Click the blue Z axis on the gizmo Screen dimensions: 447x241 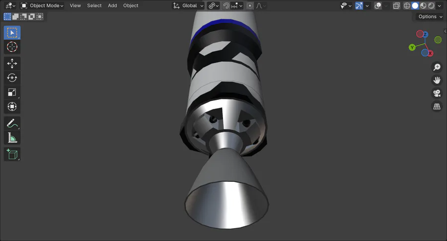point(425,34)
